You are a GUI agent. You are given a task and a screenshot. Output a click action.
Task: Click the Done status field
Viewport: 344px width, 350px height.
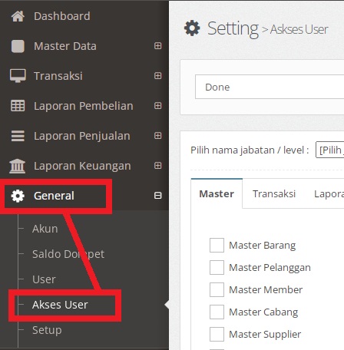pos(270,87)
